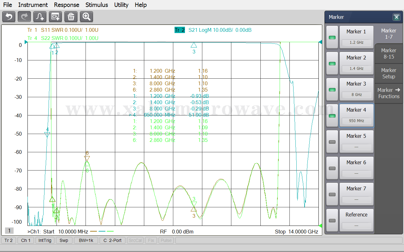Click the add new trace icon
This screenshot has width=404, height=252.
pos(40,16)
